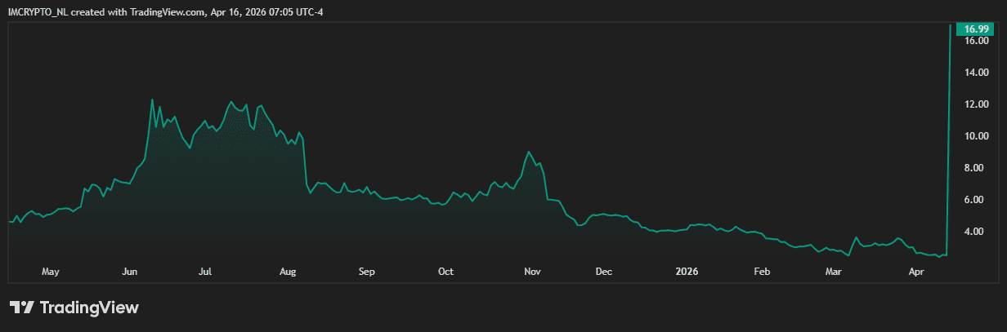
Task: Click the 12.00 price axis label
Action: tap(977, 104)
